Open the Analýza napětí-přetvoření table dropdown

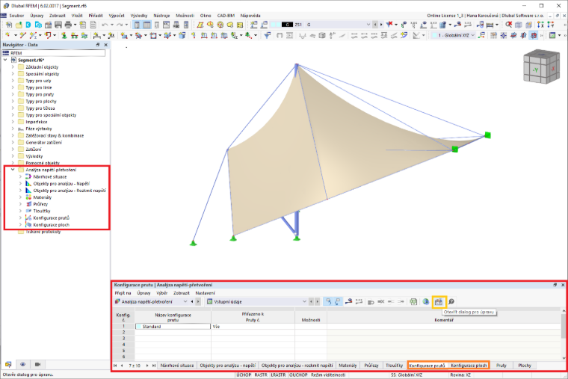pyautogui.click(x=185, y=301)
